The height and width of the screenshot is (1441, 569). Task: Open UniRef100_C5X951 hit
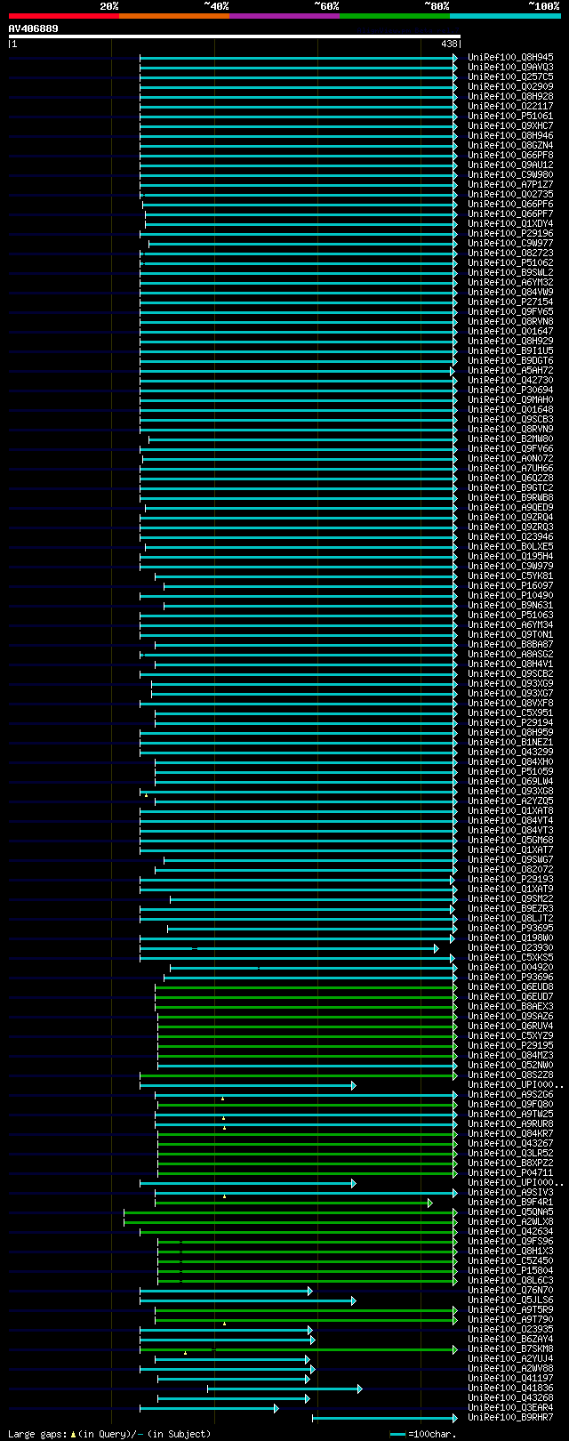pyautogui.click(x=510, y=713)
